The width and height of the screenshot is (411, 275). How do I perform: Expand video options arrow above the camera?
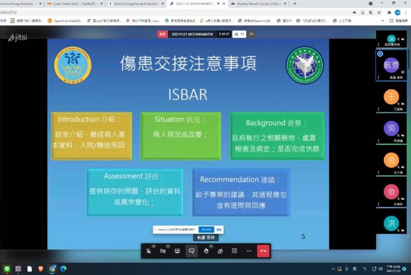click(x=167, y=246)
